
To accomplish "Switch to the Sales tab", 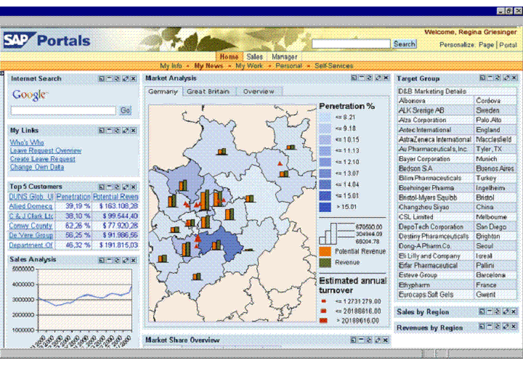I will (255, 57).
